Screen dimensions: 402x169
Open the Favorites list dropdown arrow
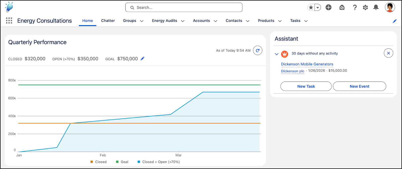tap(318, 8)
